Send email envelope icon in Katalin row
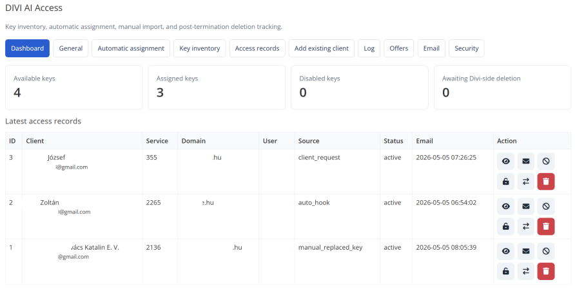Viewport: 575px width, 289px height. pos(526,251)
